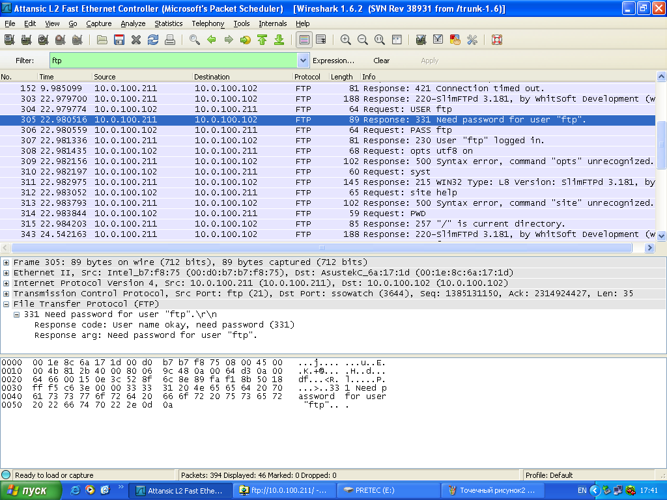667x500 pixels.
Task: Open a capture file via folder icon
Action: point(102,40)
